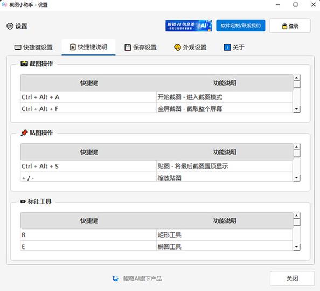Click 开始截图 - 进入截图模式 description

click(225, 97)
